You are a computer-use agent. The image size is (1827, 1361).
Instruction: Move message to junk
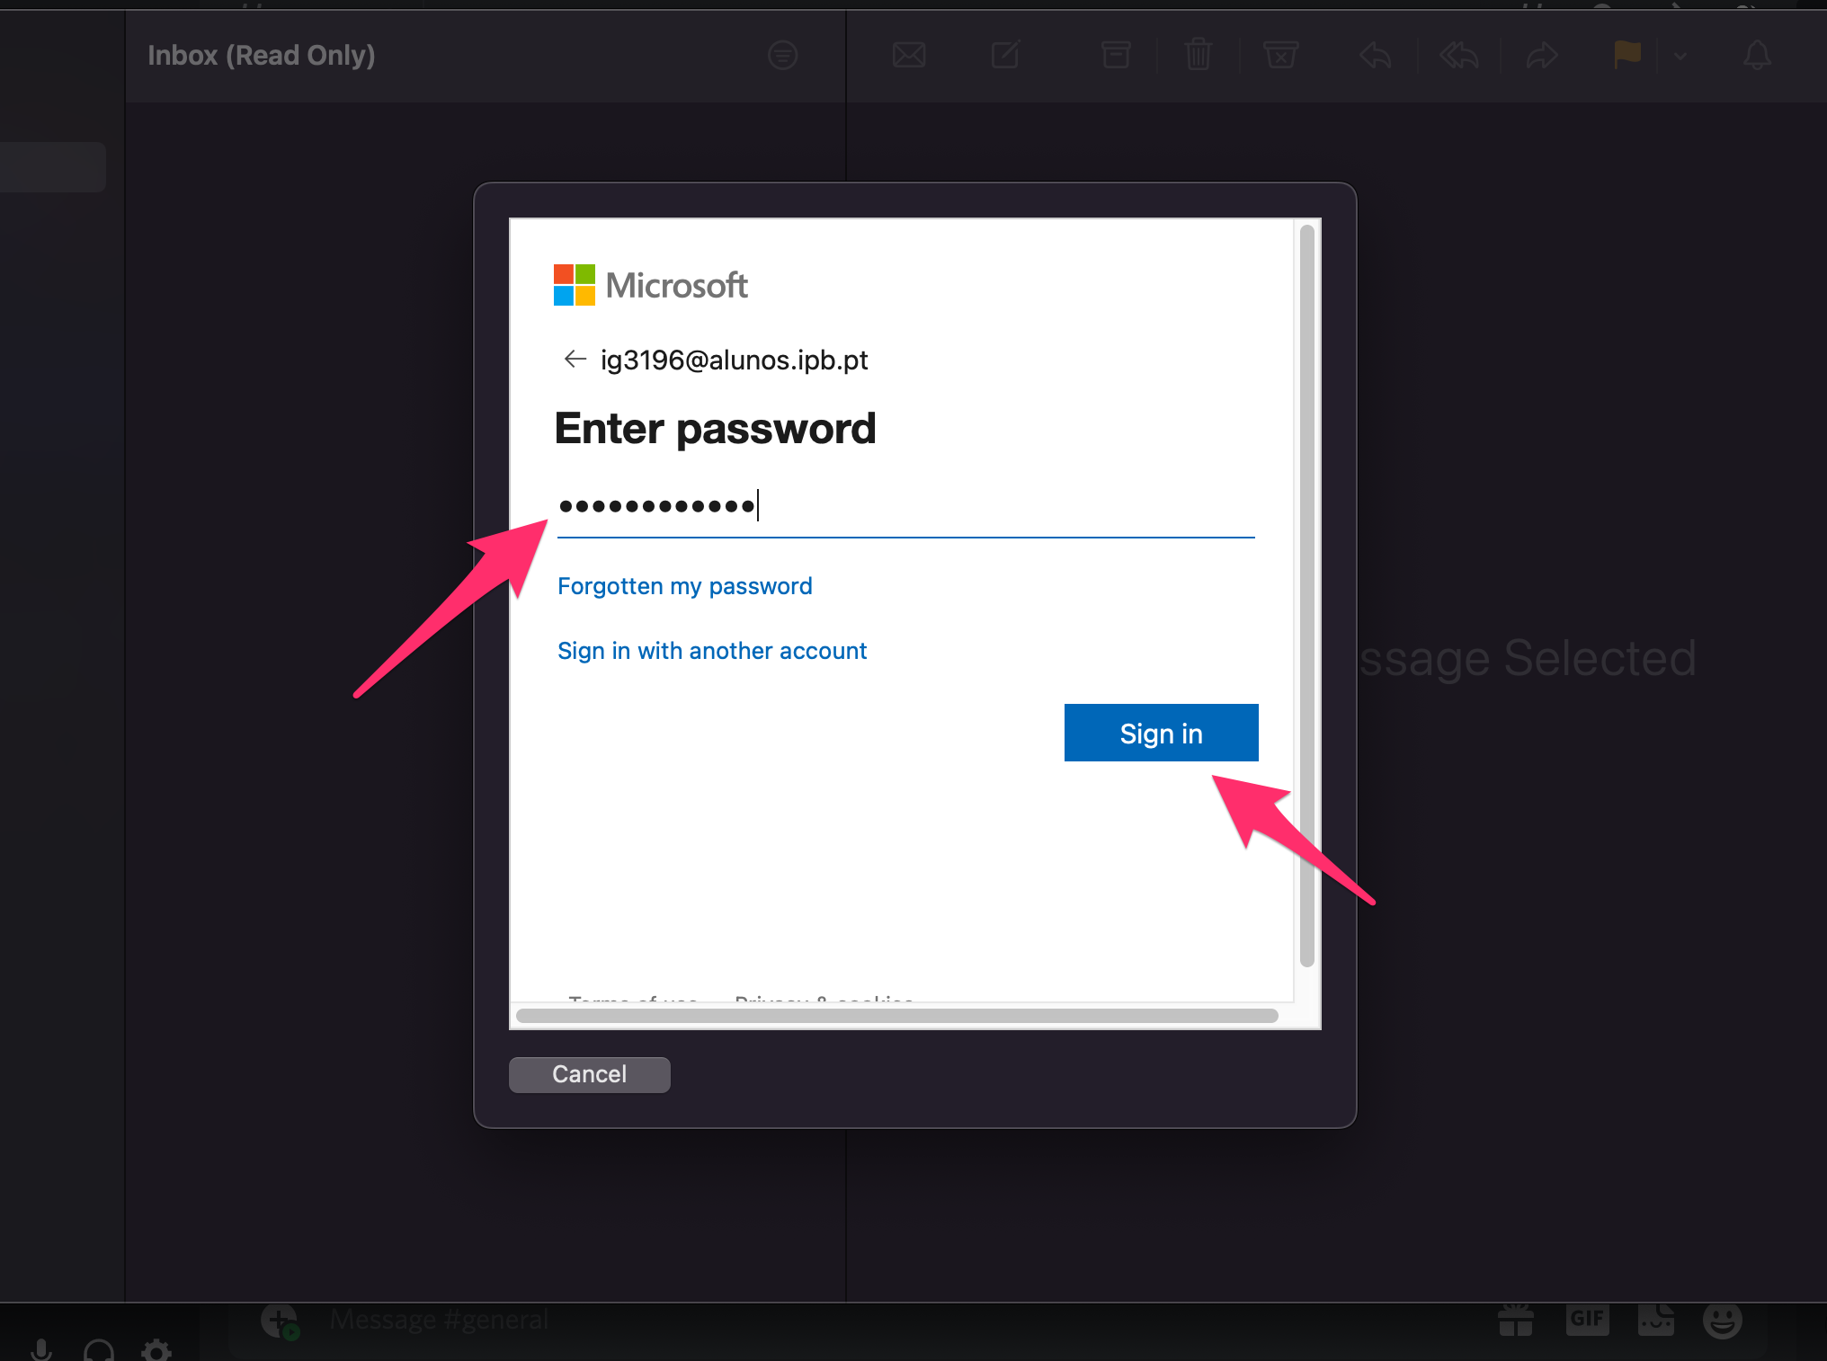coord(1280,56)
